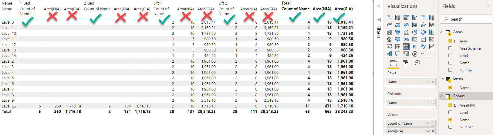Open the Format paint roller tab

[406, 63]
